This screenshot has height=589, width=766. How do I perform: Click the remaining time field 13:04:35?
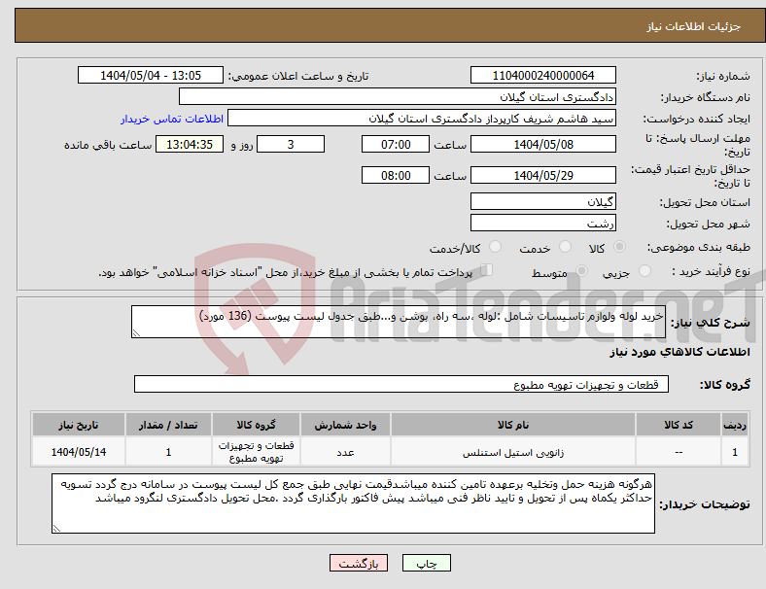tap(190, 144)
